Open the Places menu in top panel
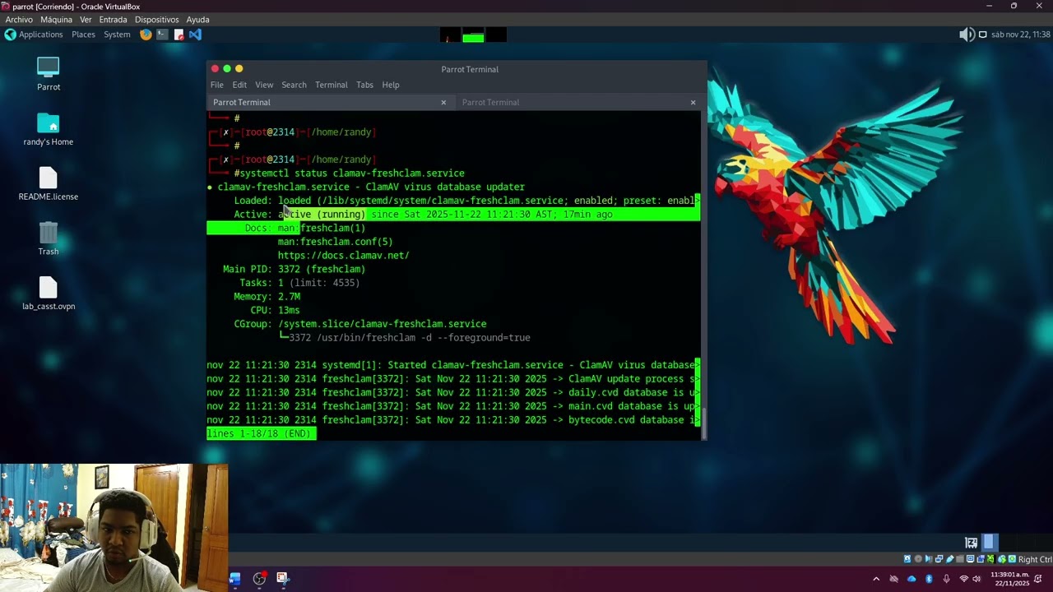The height and width of the screenshot is (592, 1053). (x=83, y=35)
